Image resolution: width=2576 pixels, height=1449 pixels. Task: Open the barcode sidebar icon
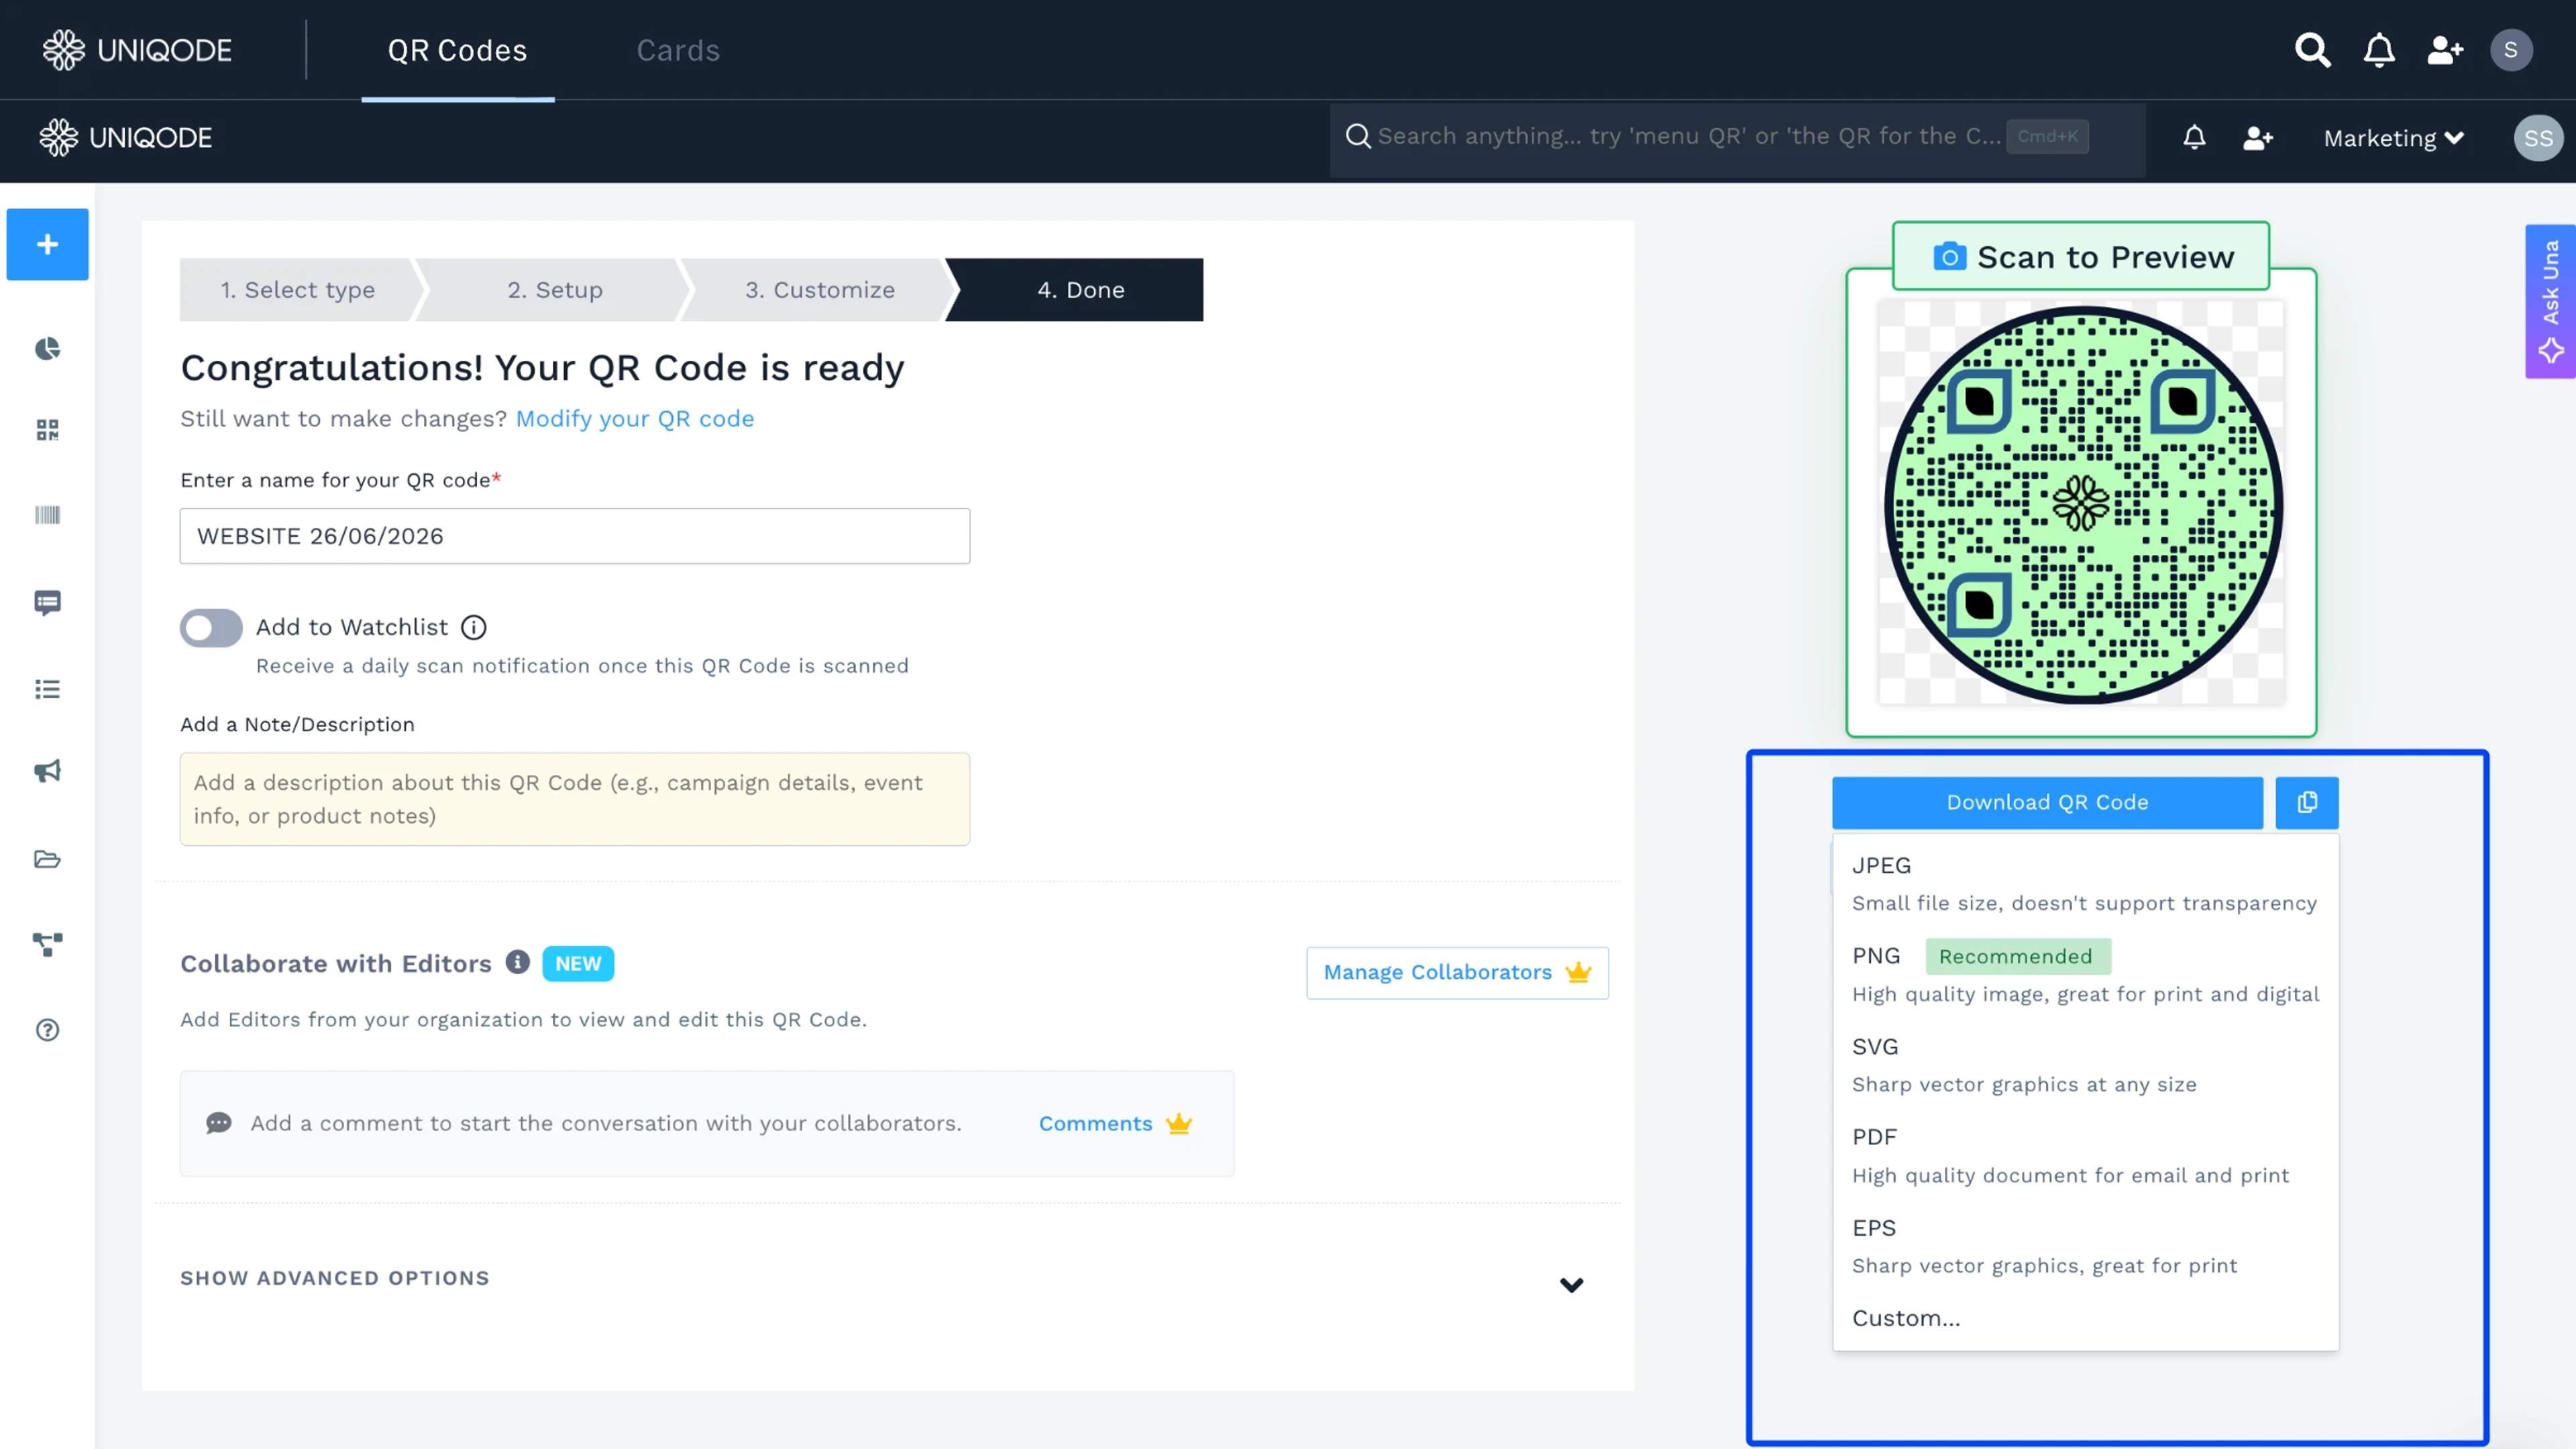coord(47,515)
